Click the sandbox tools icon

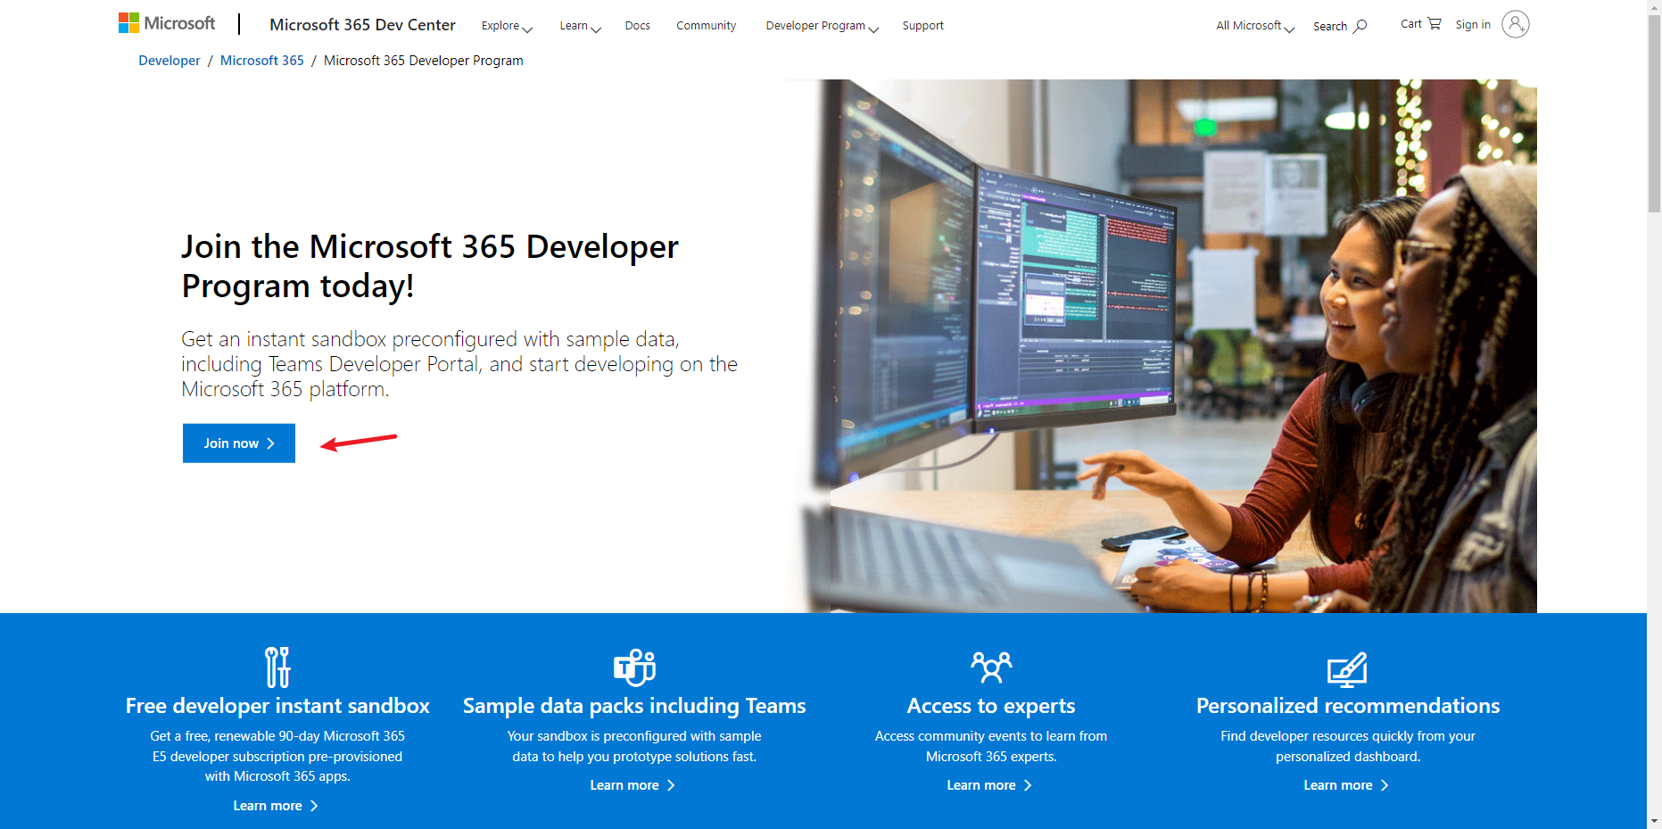(277, 667)
